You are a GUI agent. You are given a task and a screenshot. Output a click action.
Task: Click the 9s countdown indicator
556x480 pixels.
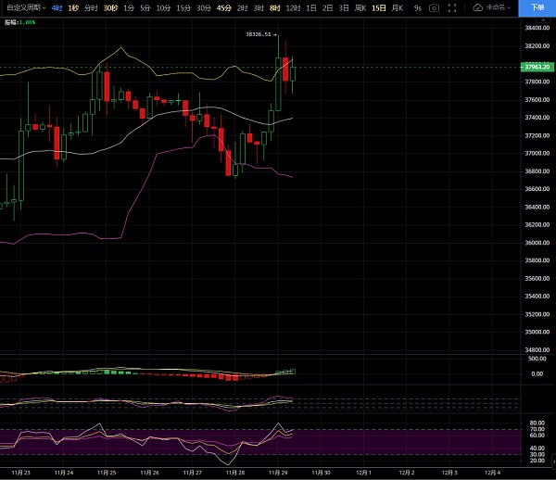click(x=417, y=7)
